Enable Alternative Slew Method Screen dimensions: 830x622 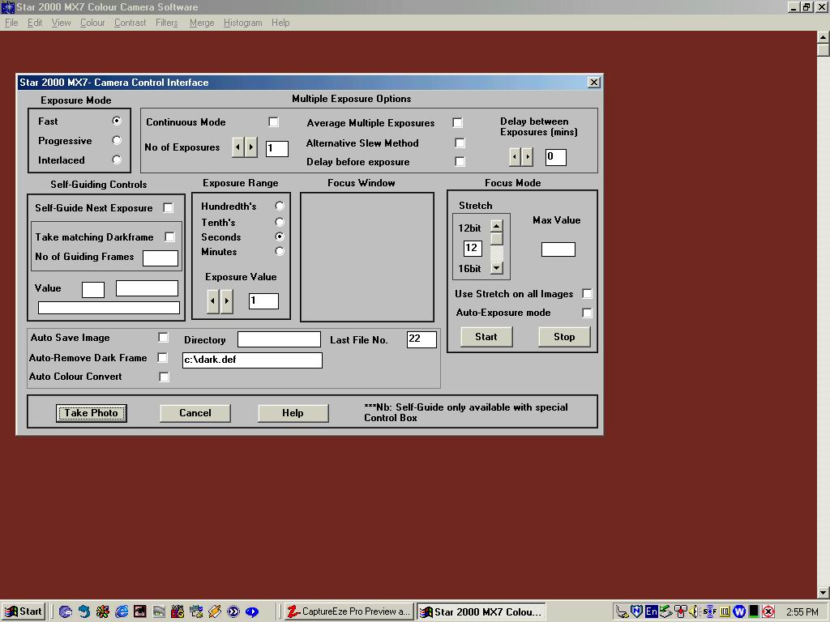coord(460,143)
